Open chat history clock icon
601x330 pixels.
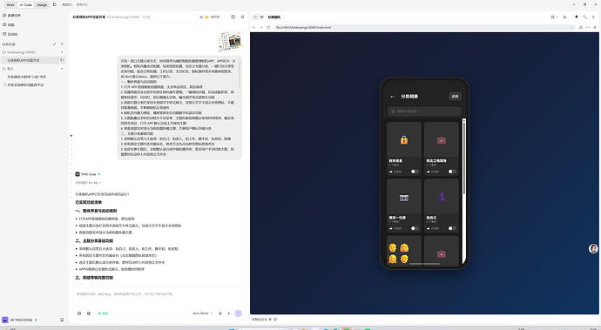(x=233, y=17)
